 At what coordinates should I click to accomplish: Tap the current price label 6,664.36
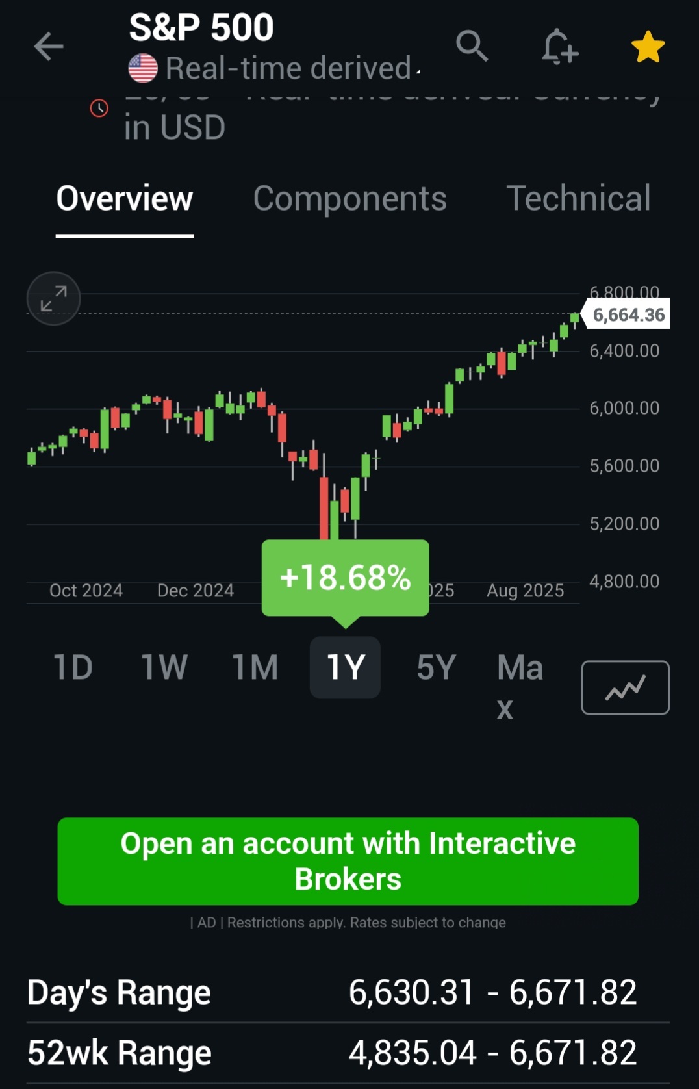point(628,315)
